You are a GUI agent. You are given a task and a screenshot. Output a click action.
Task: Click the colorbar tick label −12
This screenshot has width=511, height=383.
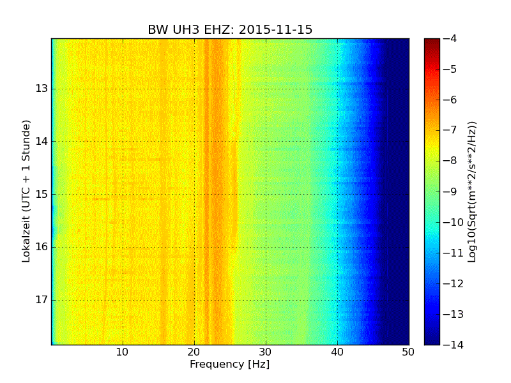pos(454,283)
